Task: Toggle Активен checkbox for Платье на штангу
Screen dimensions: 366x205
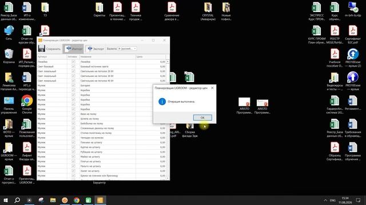Action: coord(73,161)
